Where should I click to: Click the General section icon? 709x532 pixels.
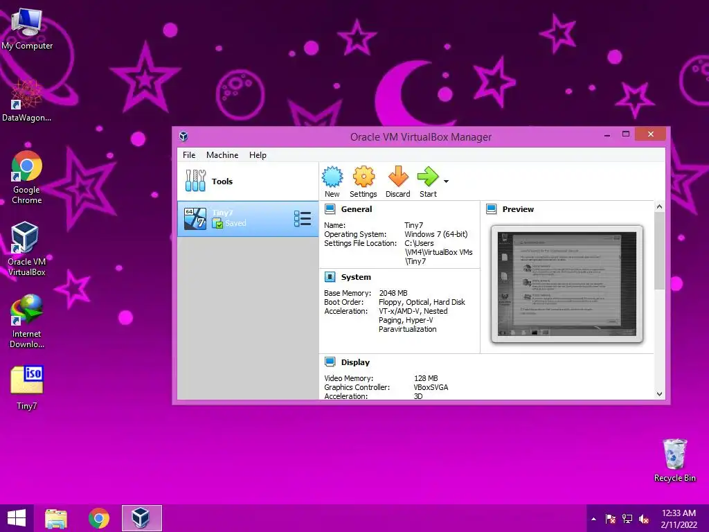(330, 209)
